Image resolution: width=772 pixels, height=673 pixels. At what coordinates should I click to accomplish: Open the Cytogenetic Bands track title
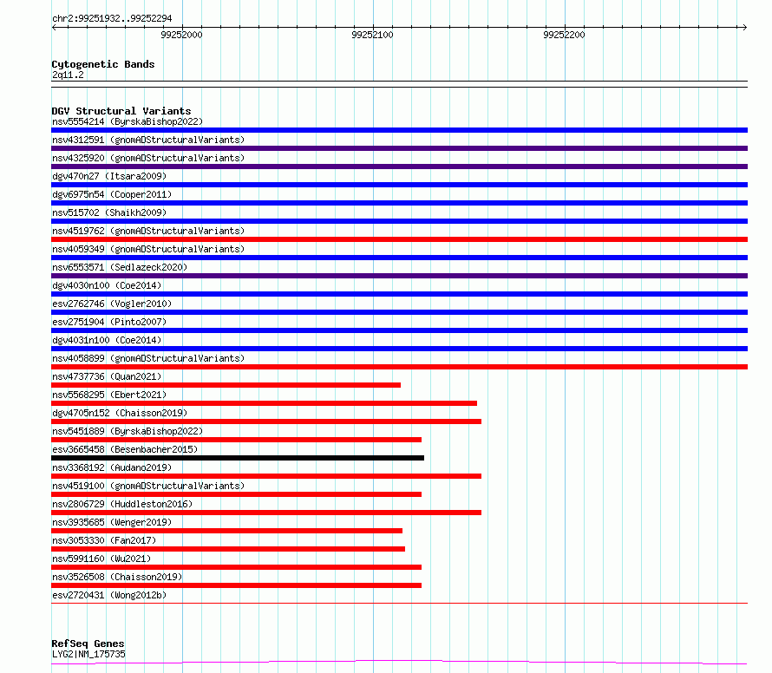pyautogui.click(x=103, y=64)
